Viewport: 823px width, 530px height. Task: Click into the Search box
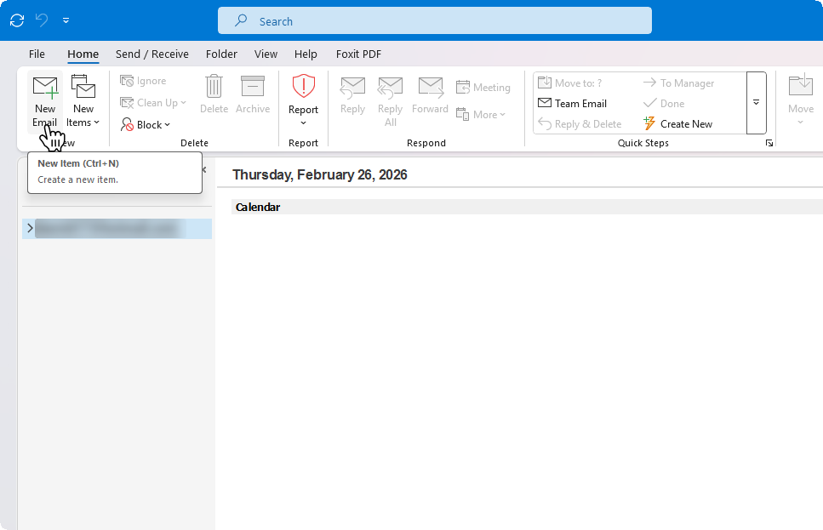pyautogui.click(x=435, y=20)
